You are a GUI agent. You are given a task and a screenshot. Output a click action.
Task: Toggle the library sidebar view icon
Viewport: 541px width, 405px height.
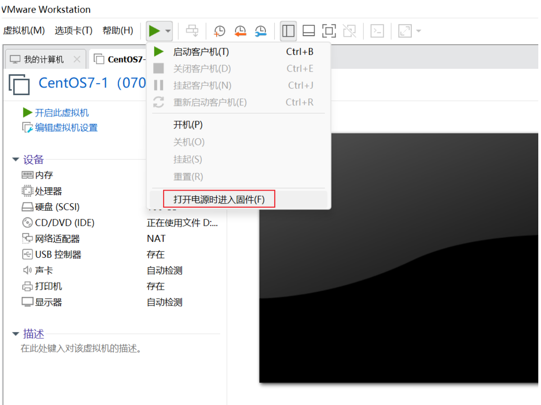click(288, 31)
